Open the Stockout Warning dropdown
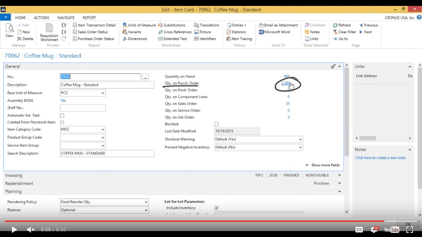The image size is (422, 237). 300,139
